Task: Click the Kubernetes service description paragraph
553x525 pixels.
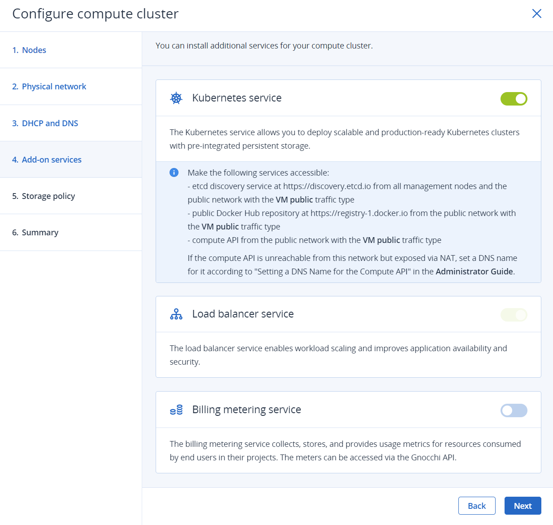Action: click(x=344, y=139)
